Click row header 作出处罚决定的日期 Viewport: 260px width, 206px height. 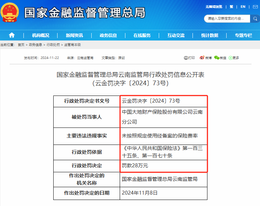pos(87,193)
